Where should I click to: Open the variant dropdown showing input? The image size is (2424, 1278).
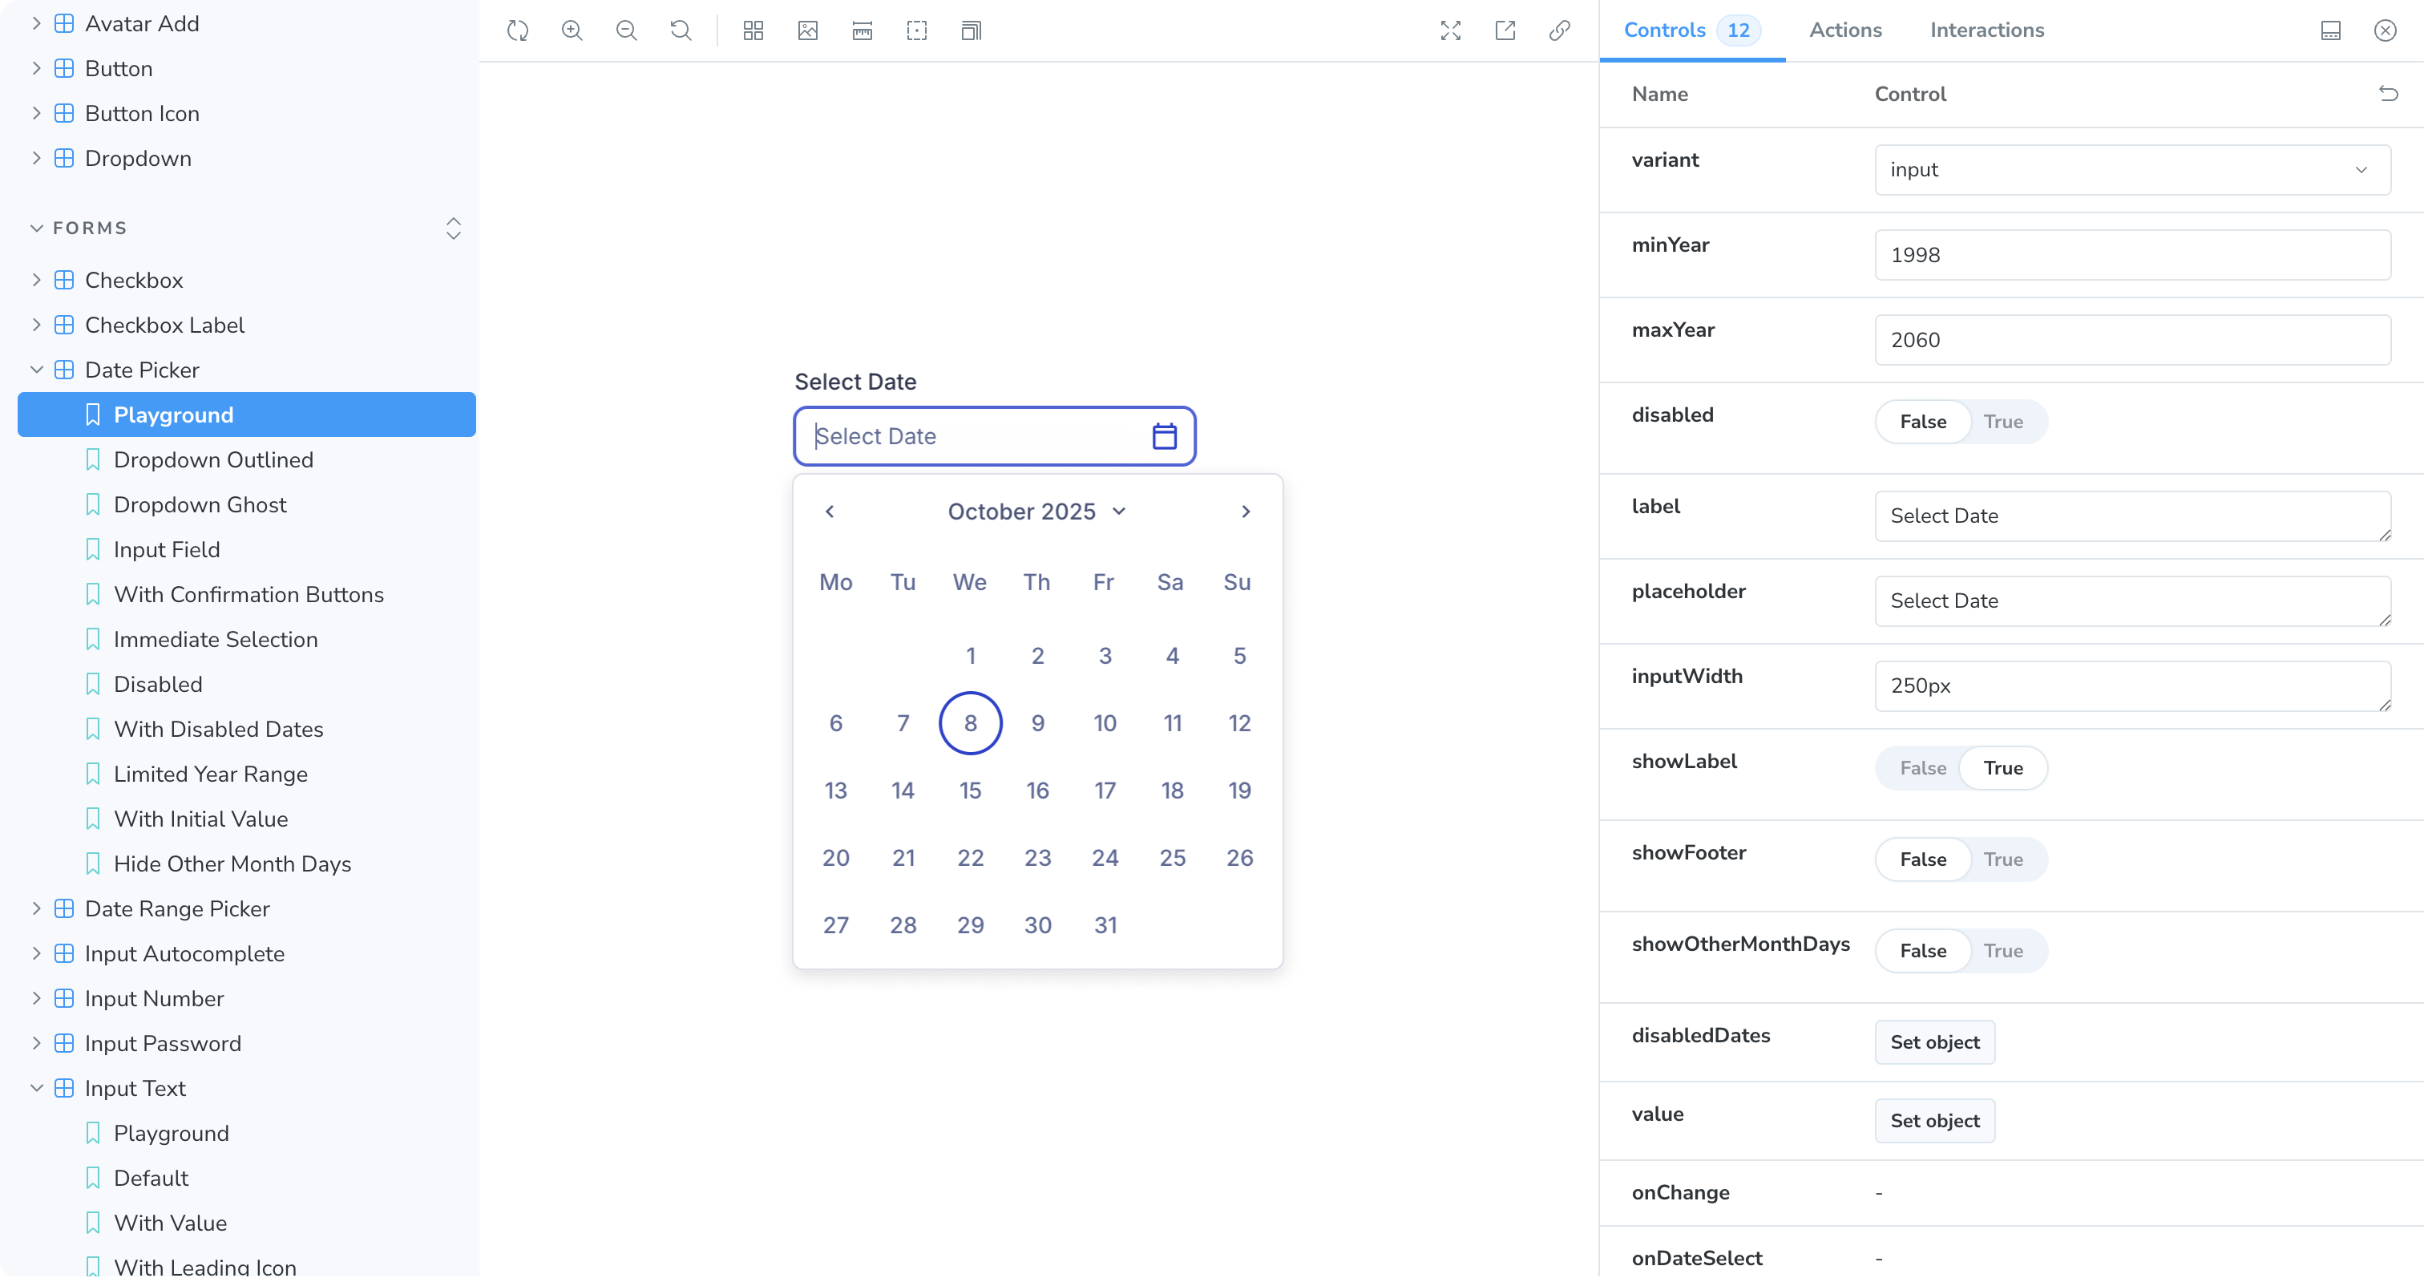2131,169
